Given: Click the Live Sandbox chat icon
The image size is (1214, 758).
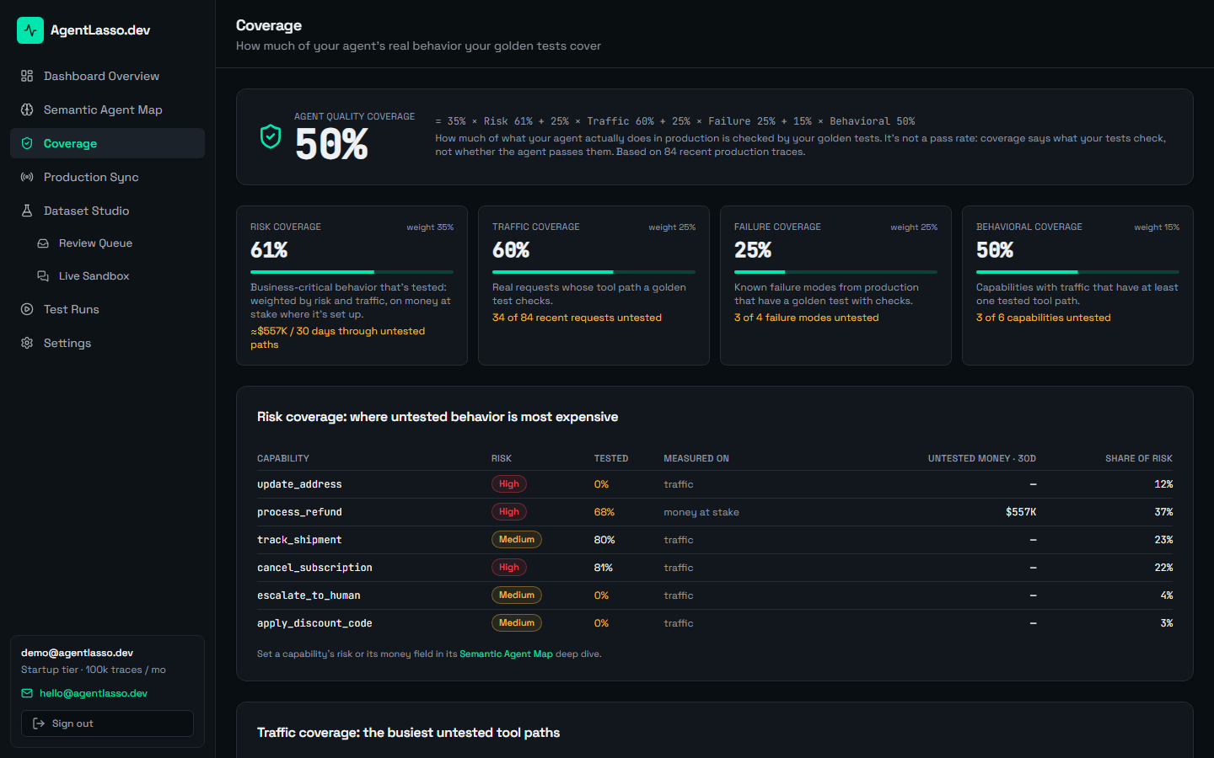Looking at the screenshot, I should coord(43,276).
